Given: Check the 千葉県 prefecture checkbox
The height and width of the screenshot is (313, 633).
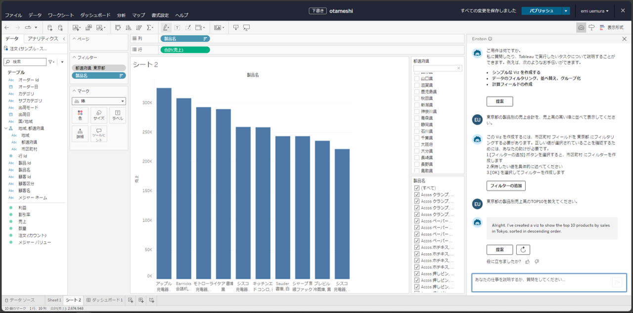Looking at the screenshot, I should click(417, 138).
